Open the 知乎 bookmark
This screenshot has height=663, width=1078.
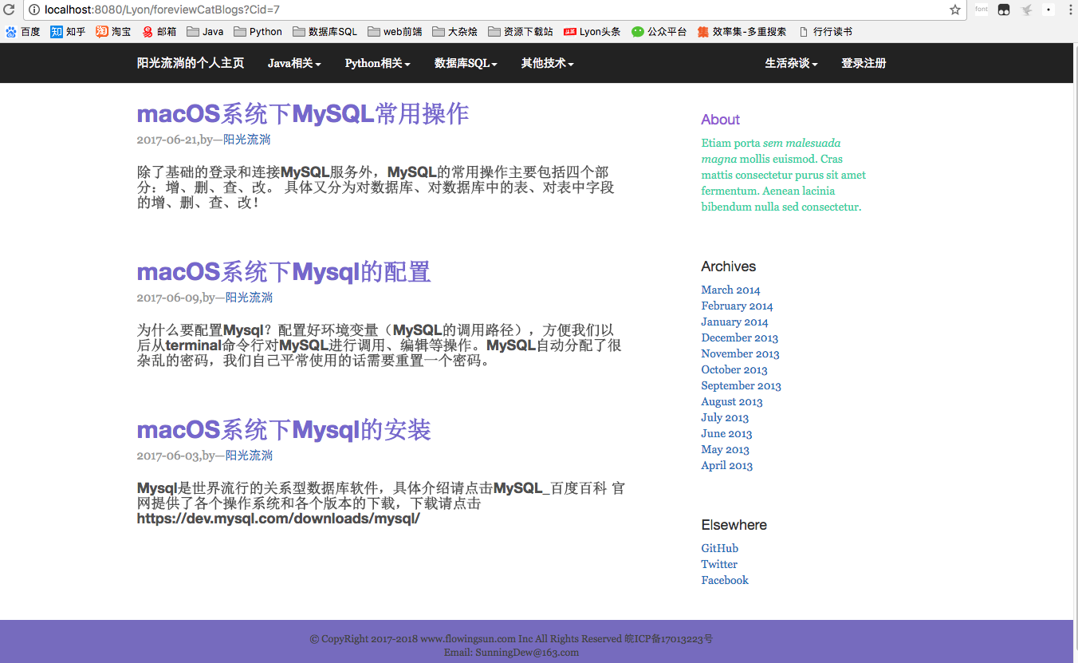tap(68, 32)
